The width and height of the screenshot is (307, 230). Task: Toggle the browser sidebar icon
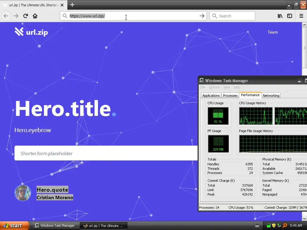coord(290,16)
